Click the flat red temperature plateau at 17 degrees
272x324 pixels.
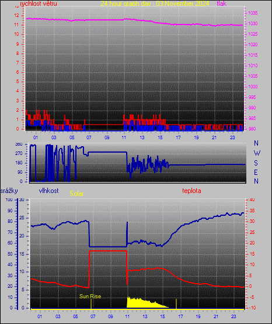click(x=108, y=251)
